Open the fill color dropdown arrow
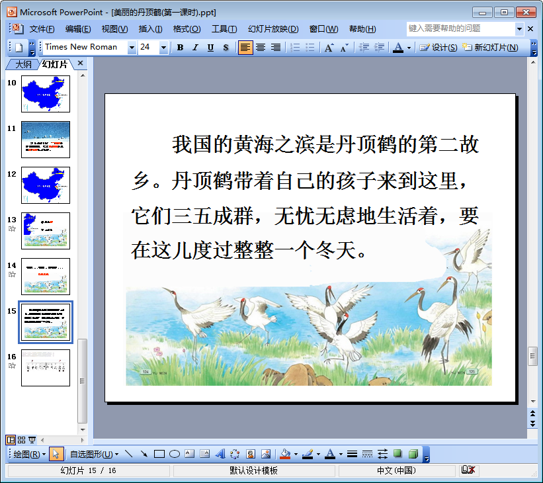 click(296, 455)
